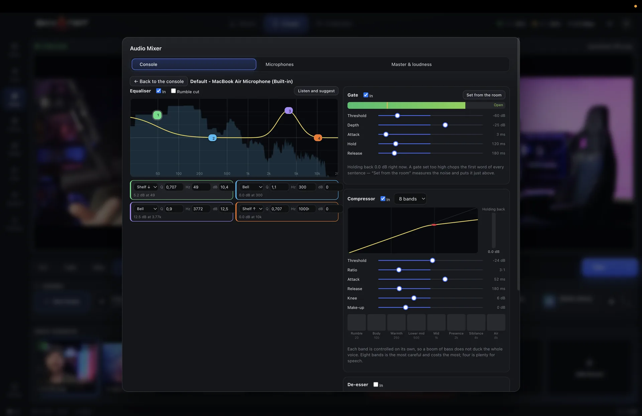Open the 8 bands compressor dropdown
The height and width of the screenshot is (416, 642).
click(x=410, y=199)
